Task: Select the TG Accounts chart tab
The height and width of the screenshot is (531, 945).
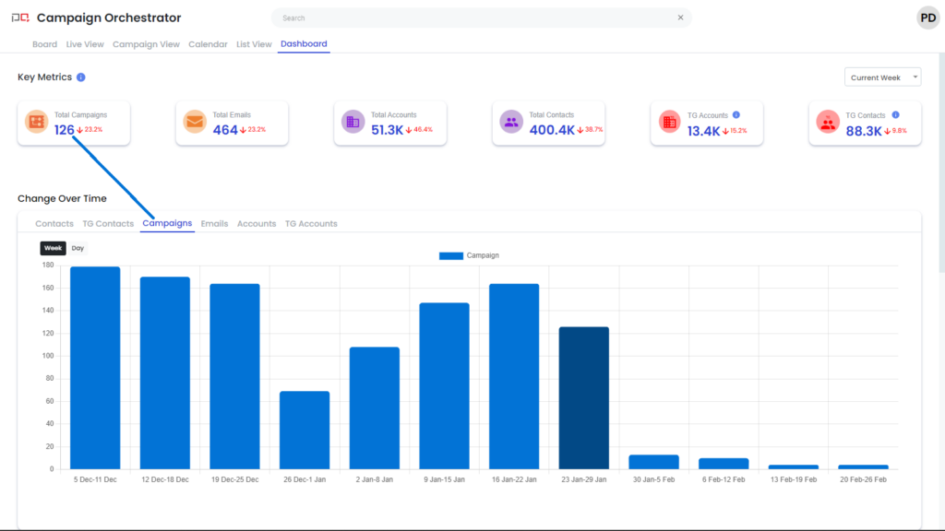Action: (311, 223)
